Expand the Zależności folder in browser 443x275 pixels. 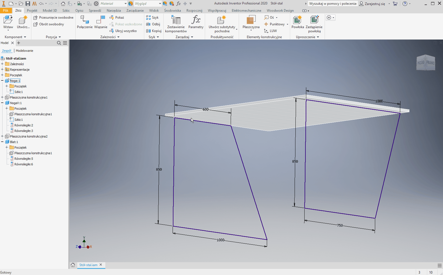[2, 64]
